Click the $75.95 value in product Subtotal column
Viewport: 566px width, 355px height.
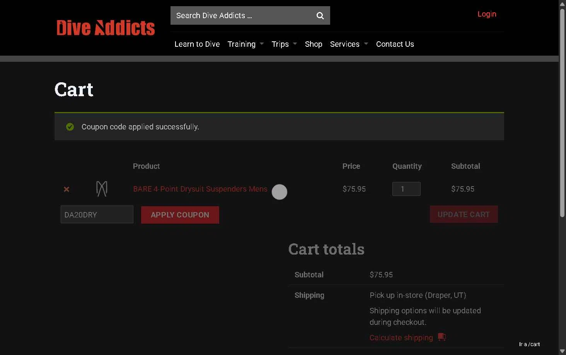(x=463, y=189)
